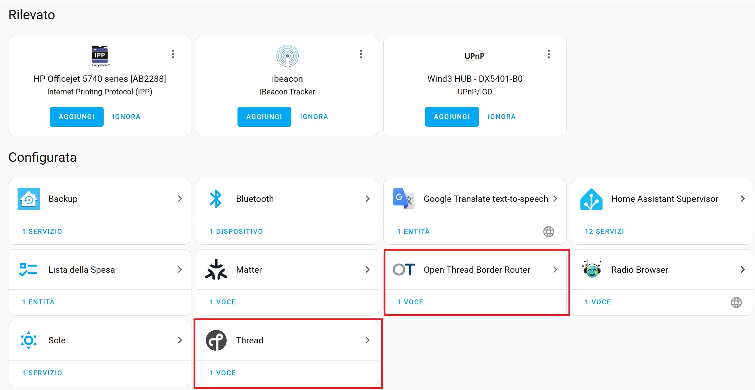Screen dimensions: 755x390
Task: Click the Thread integration round logo
Action: [x=216, y=340]
